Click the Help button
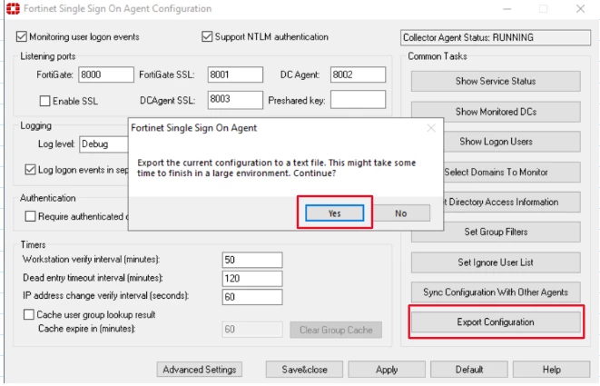 [x=551, y=370]
